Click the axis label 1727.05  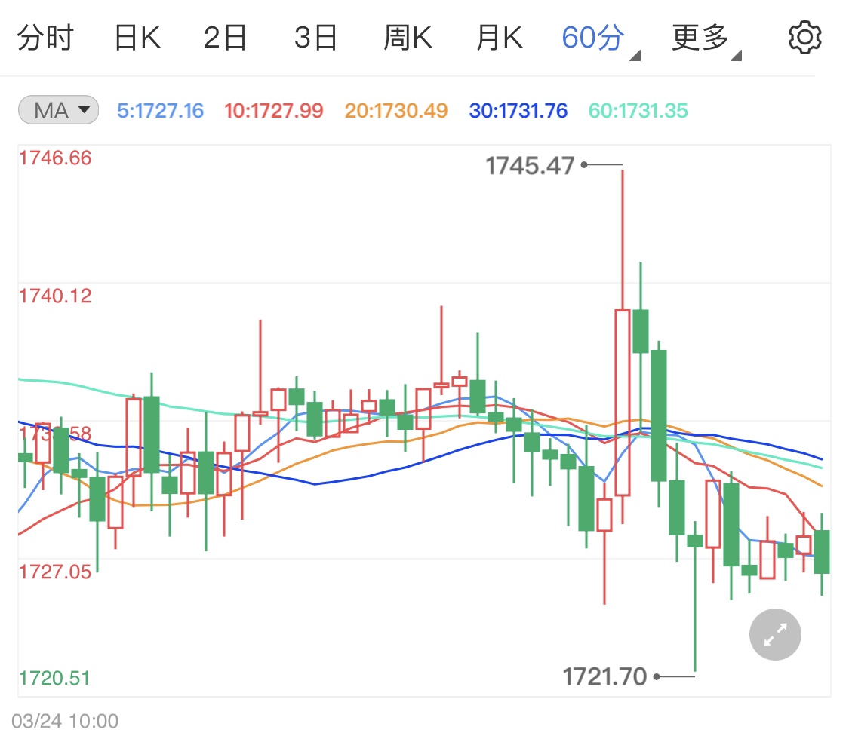55,572
